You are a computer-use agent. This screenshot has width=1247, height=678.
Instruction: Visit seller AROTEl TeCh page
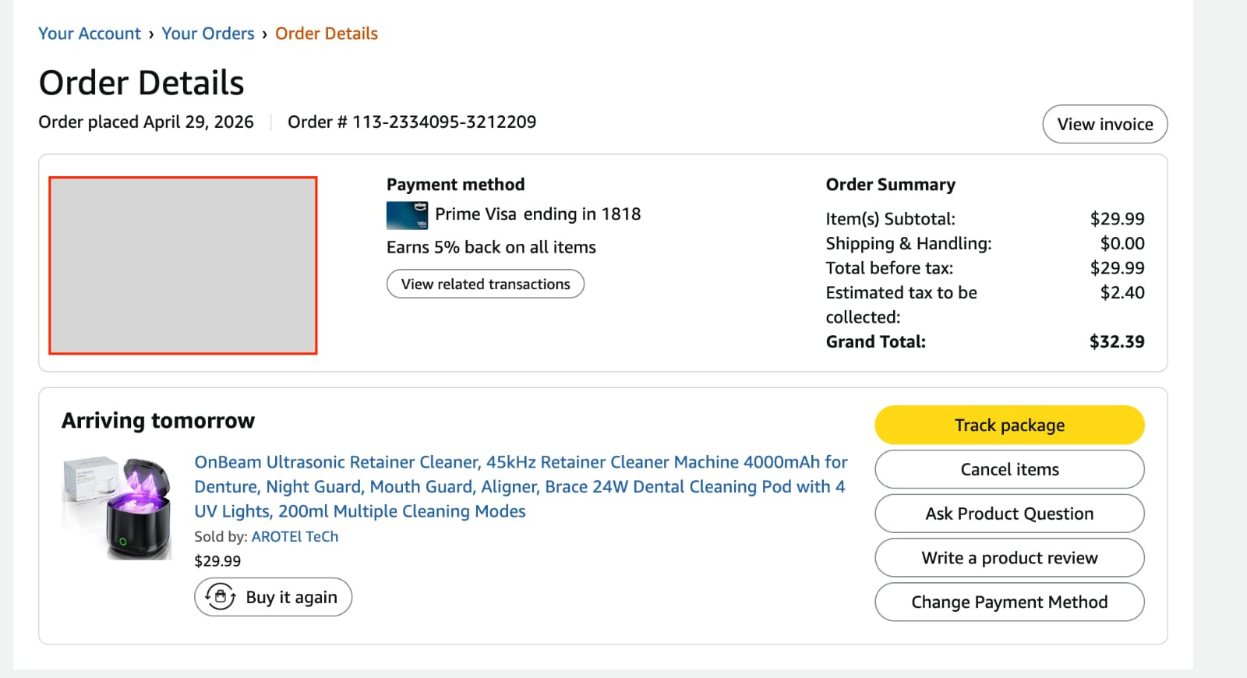coord(295,536)
